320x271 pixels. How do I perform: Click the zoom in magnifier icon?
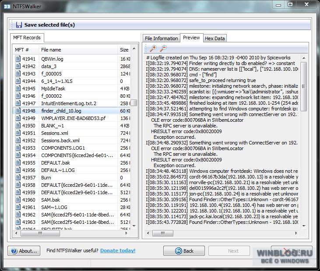pyautogui.click(x=153, y=48)
